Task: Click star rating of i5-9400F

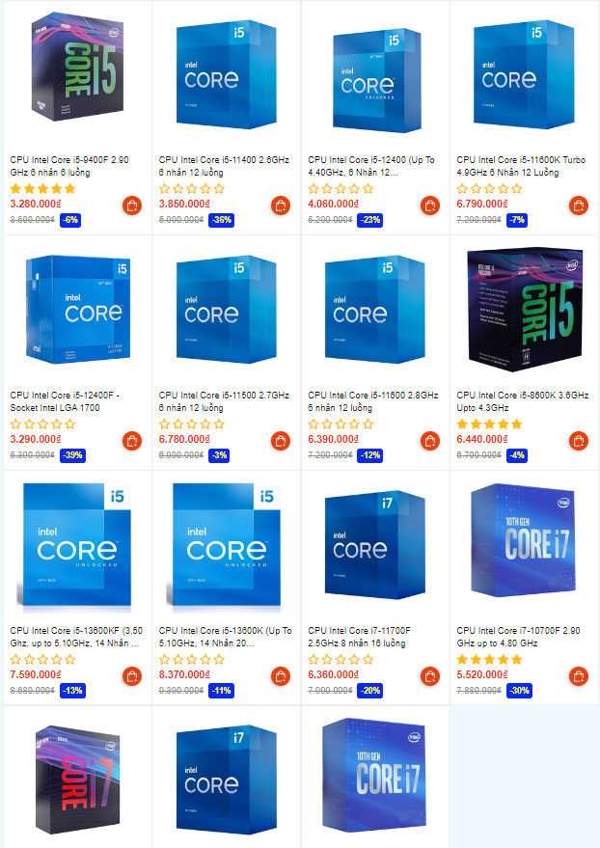Action: [x=42, y=189]
